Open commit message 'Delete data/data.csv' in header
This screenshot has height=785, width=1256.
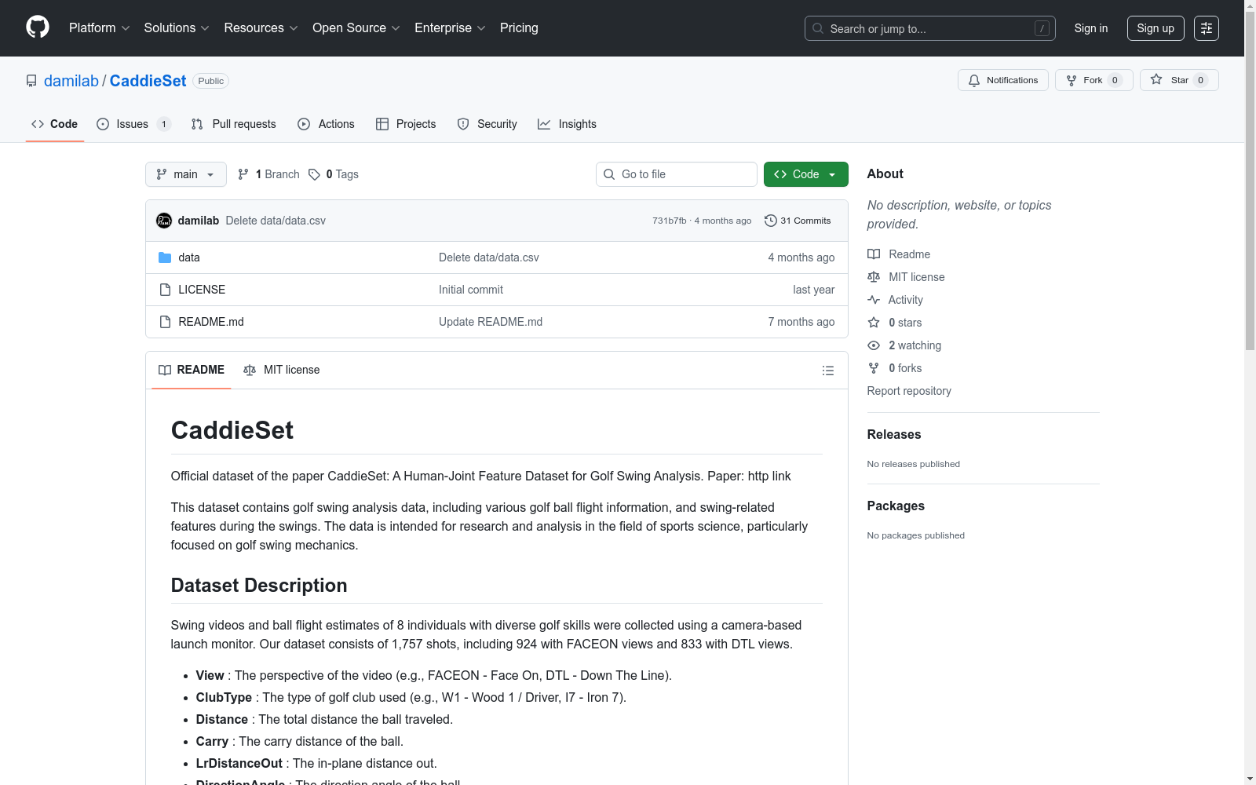[x=276, y=221]
